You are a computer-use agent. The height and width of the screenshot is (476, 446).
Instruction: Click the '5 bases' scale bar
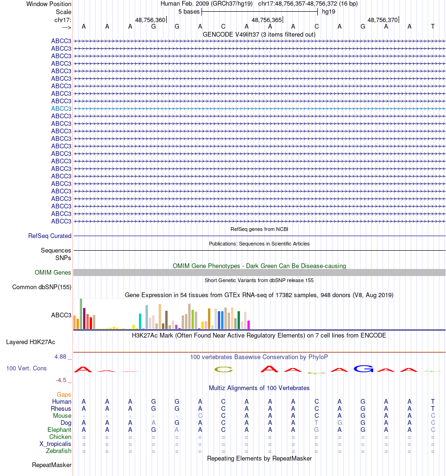tap(260, 12)
